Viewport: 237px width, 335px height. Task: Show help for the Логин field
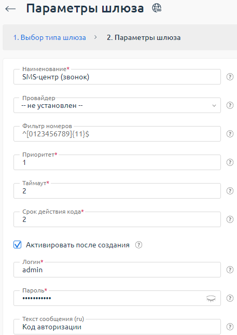point(230,270)
